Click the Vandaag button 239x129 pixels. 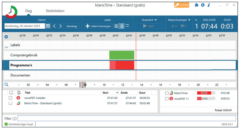72,26
